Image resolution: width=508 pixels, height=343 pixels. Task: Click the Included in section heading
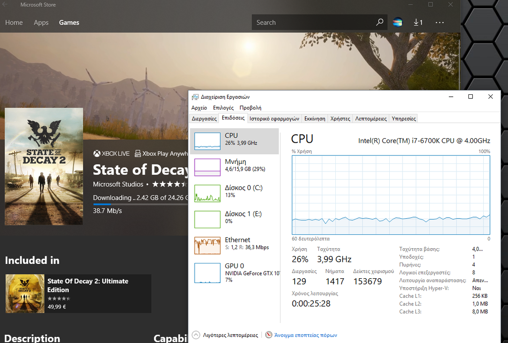point(32,260)
